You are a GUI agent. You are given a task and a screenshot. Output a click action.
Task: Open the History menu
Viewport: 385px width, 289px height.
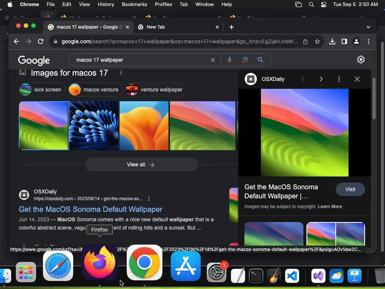tap(106, 5)
